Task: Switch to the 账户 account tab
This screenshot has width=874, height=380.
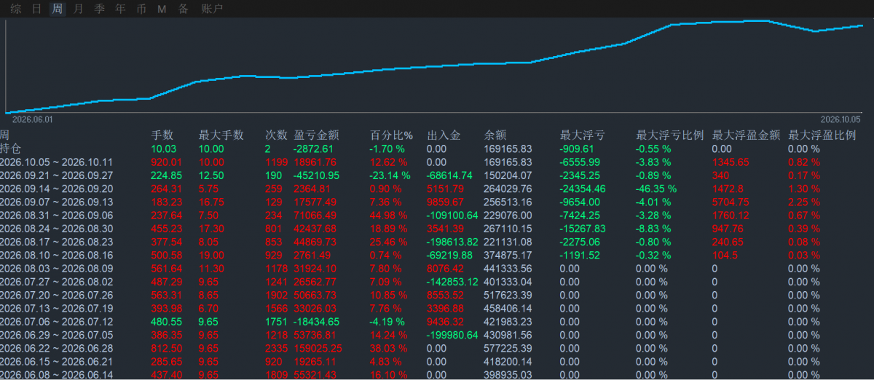Action: (212, 9)
